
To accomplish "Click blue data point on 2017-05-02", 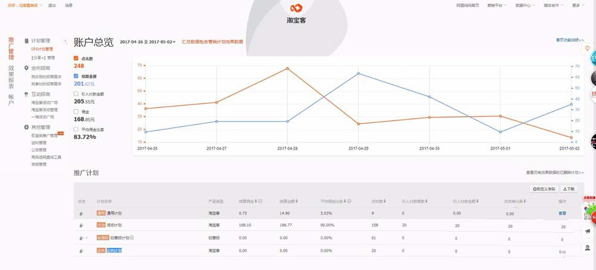I will point(571,104).
